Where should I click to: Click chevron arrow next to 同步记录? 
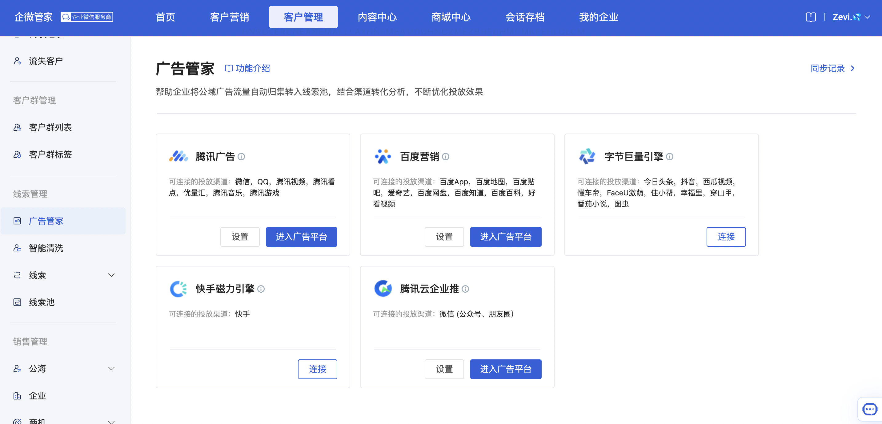(852, 68)
